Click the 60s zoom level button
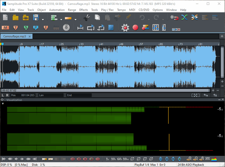Image resolution: width=225 pixels, height=167 pixels. click(x=121, y=159)
